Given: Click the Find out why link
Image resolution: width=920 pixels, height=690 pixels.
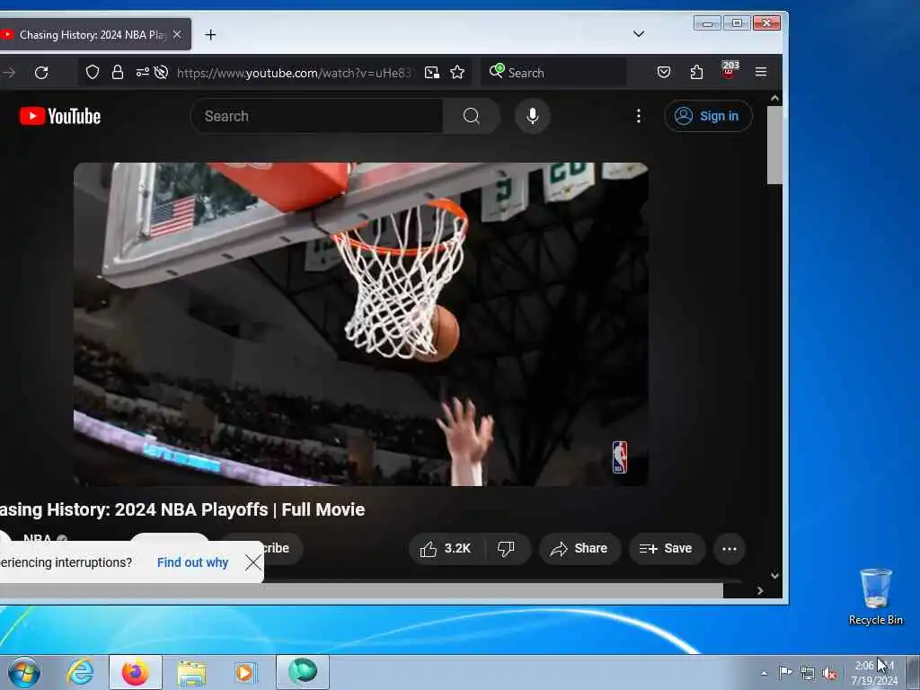Looking at the screenshot, I should [192, 562].
